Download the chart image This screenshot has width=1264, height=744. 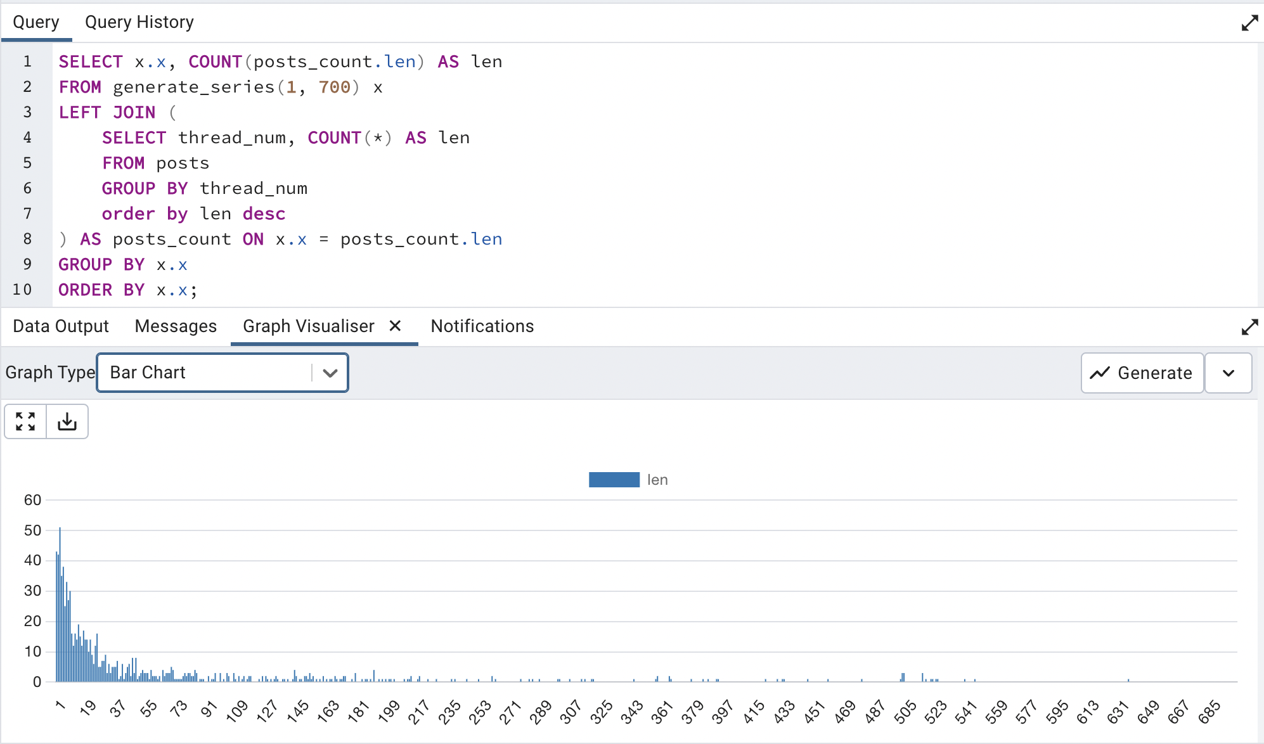[x=67, y=421]
